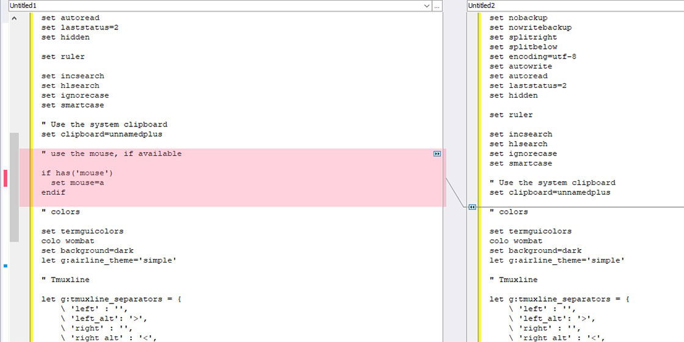Click the airline_theme line in the Untitled2 pane
The width and height of the screenshot is (684, 342).
click(x=558, y=260)
